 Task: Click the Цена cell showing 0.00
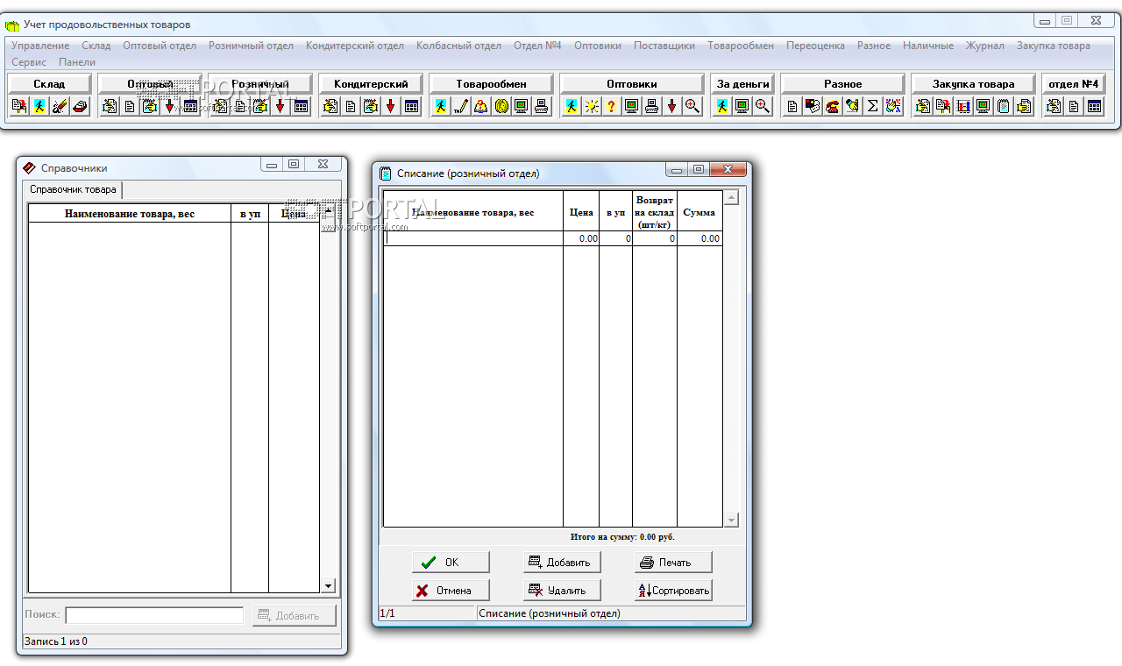581,238
